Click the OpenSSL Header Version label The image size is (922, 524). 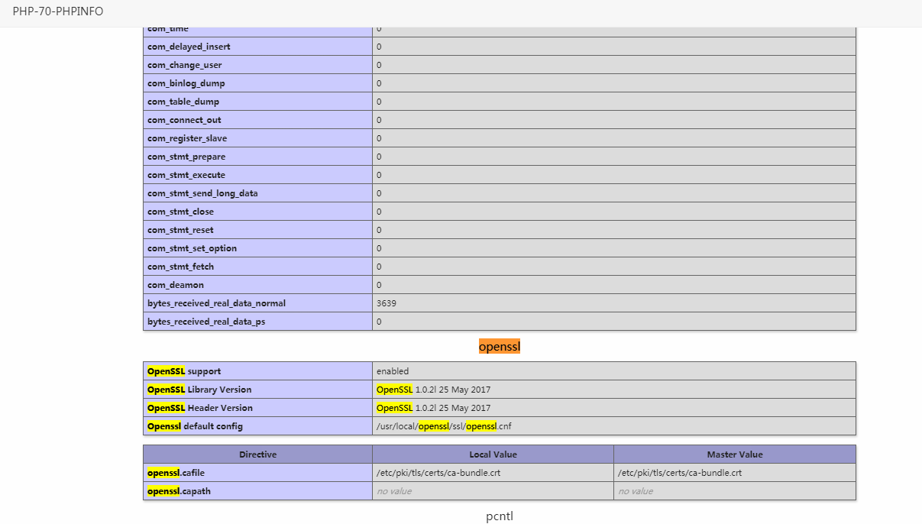pyautogui.click(x=200, y=408)
